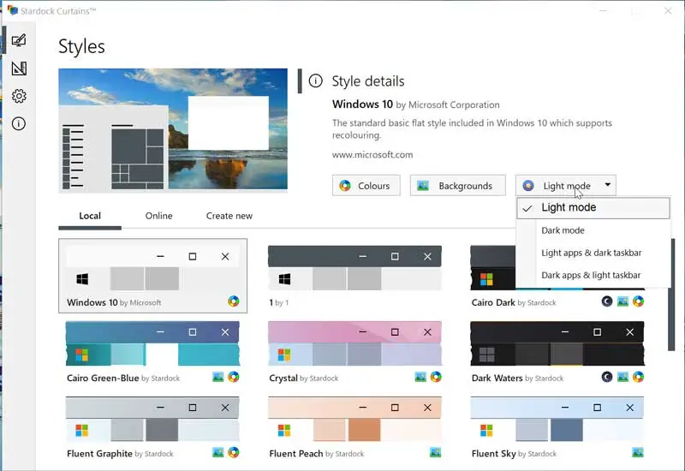This screenshot has width=685, height=471.
Task: Close the Stardock Curtains window
Action: click(668, 10)
